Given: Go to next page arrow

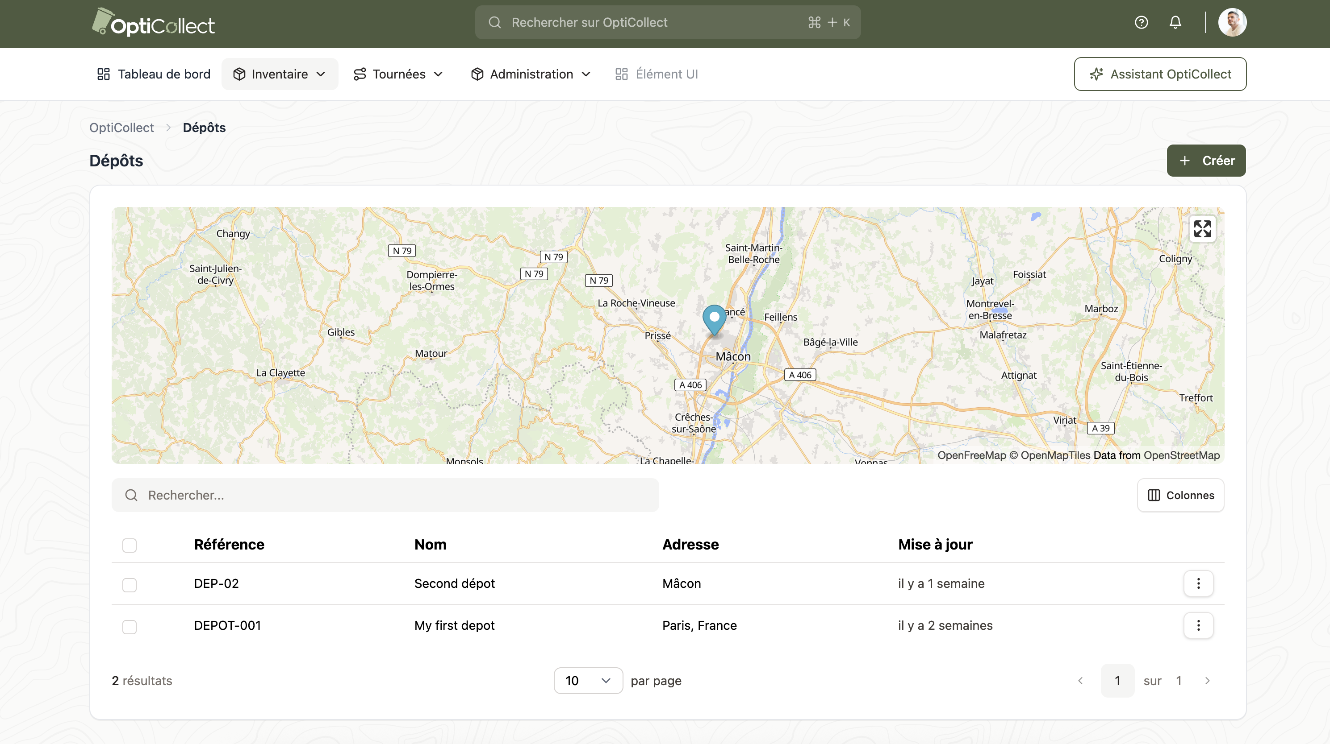Looking at the screenshot, I should 1207,681.
